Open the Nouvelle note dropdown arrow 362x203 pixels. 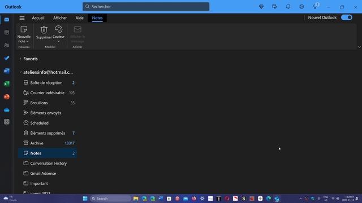(28, 41)
